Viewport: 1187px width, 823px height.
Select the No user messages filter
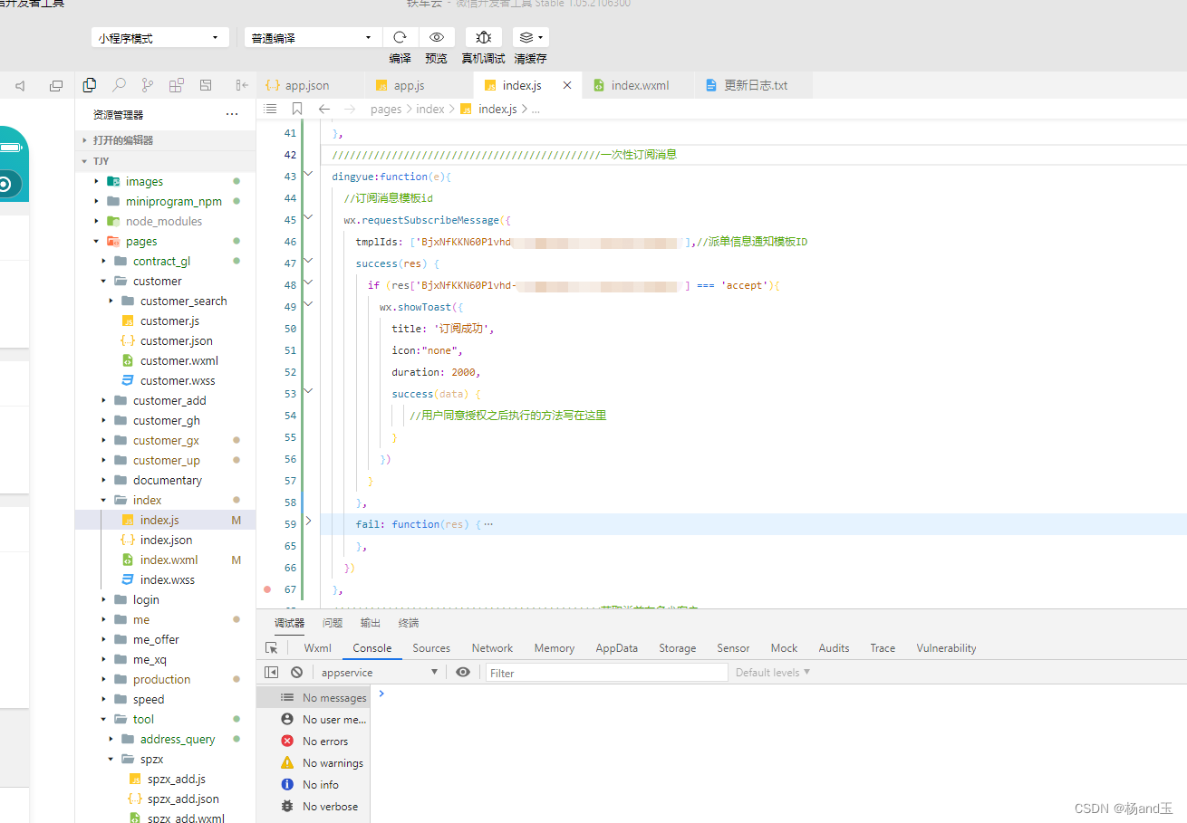coord(314,719)
